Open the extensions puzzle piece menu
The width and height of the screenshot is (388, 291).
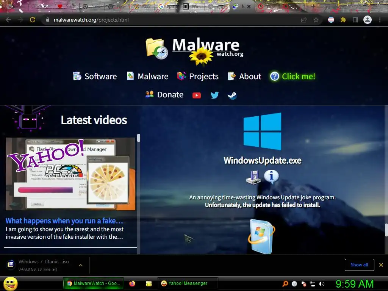(x=343, y=20)
